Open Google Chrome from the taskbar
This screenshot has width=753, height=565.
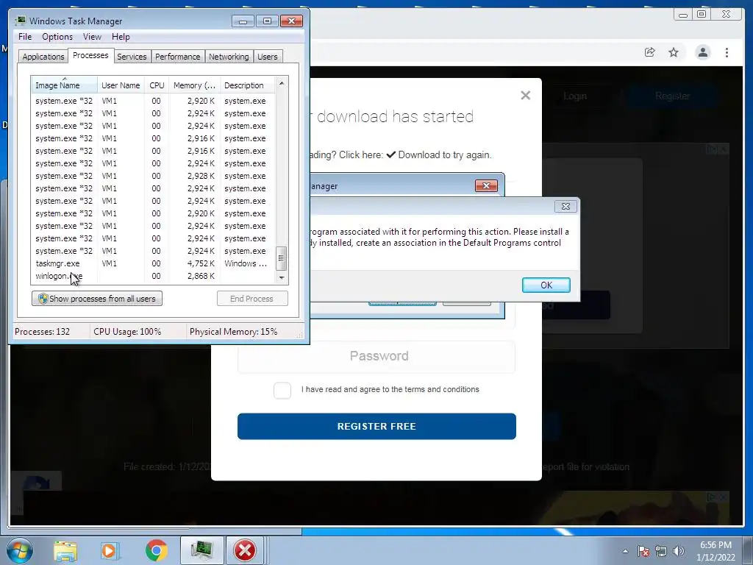pos(156,550)
